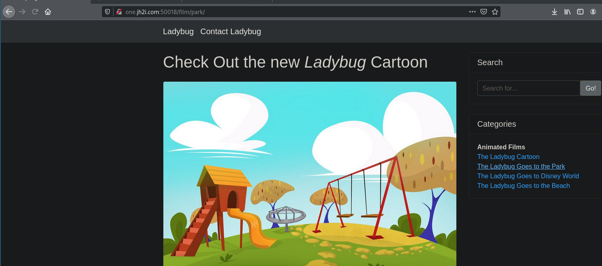Open the Library menu
This screenshot has width=602, height=266.
[x=567, y=12]
